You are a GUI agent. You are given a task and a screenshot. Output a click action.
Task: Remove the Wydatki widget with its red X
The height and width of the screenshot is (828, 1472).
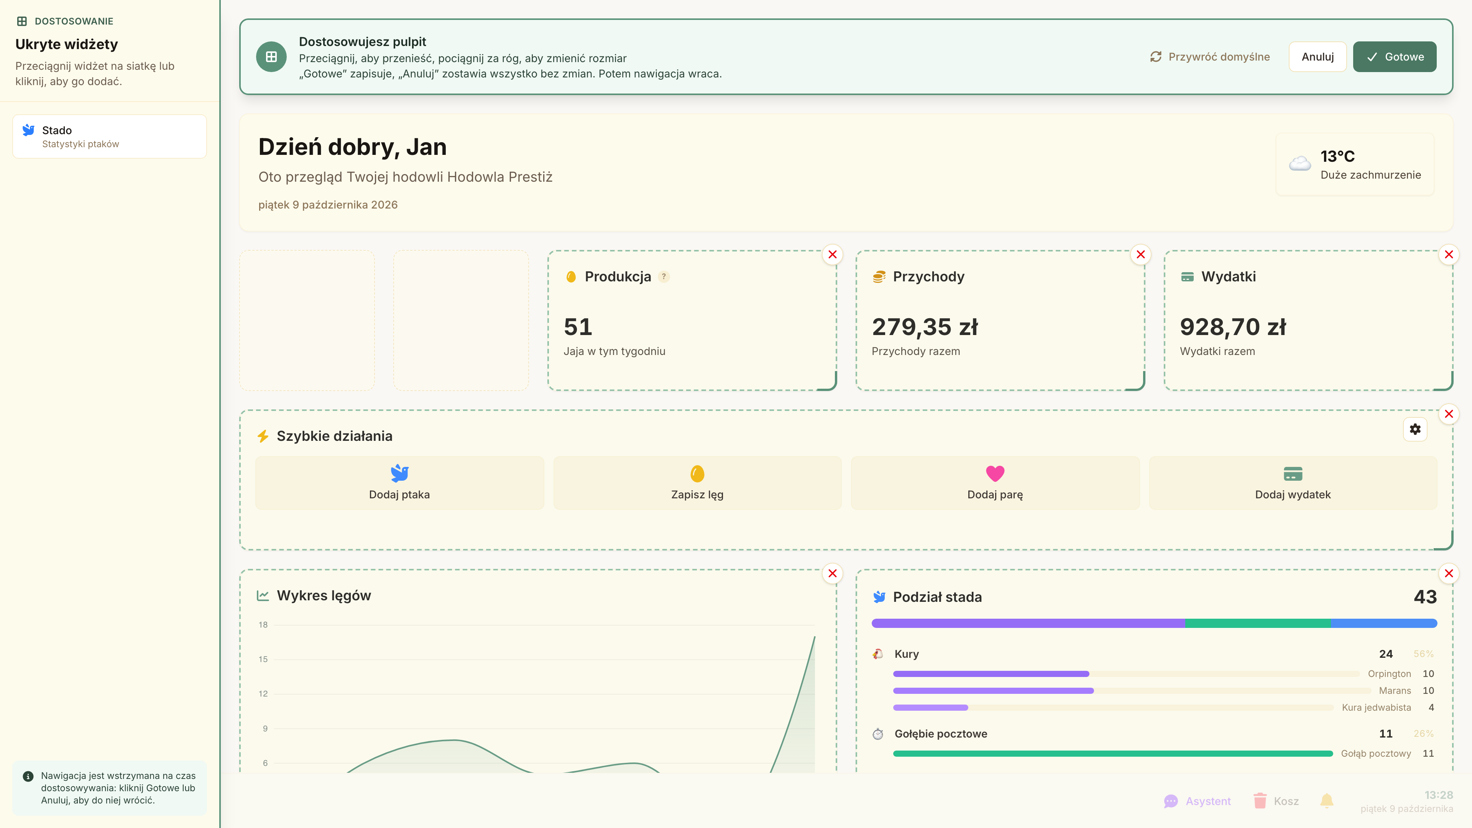pyautogui.click(x=1449, y=254)
